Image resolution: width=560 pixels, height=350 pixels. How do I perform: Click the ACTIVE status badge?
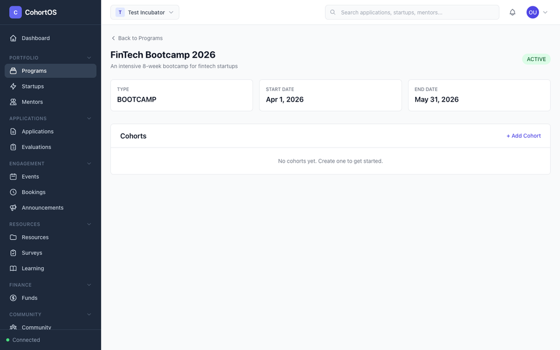click(x=536, y=59)
